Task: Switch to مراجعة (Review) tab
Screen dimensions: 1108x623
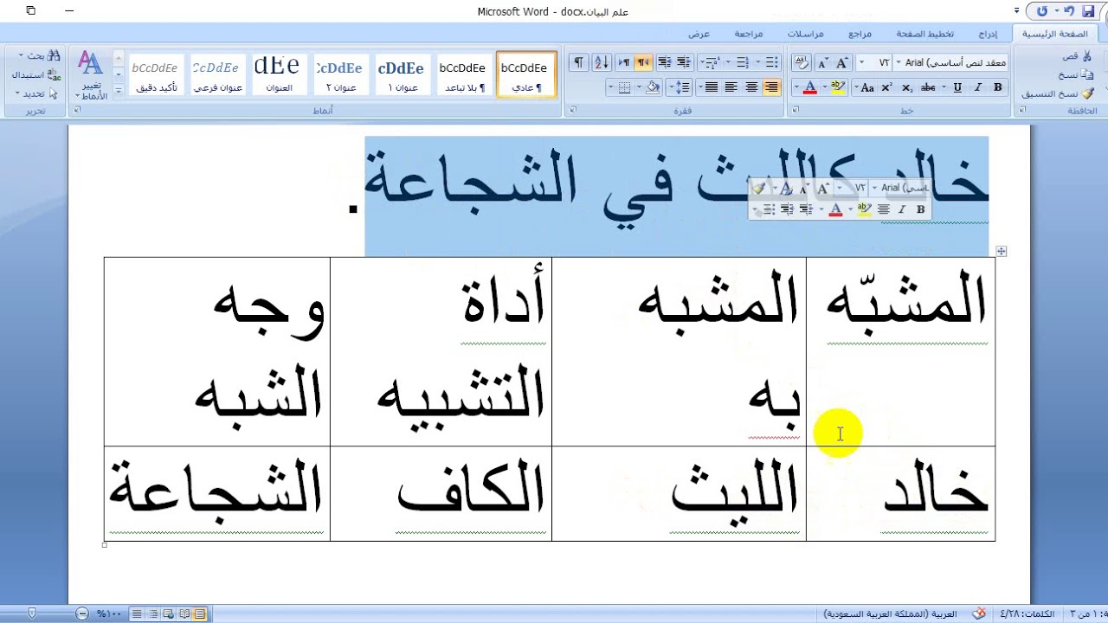Action: [x=748, y=34]
